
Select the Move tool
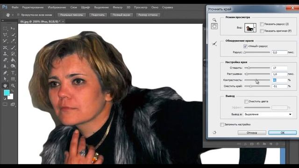13,28
